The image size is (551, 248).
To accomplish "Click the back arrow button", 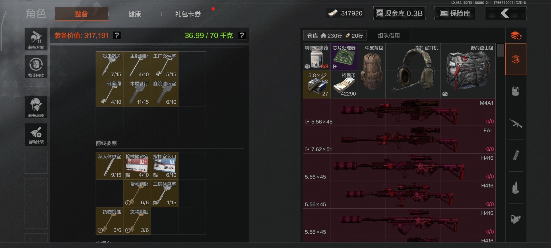I will 505,13.
